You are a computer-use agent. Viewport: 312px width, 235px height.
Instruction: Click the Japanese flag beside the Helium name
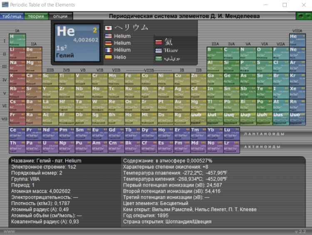(x=108, y=28)
